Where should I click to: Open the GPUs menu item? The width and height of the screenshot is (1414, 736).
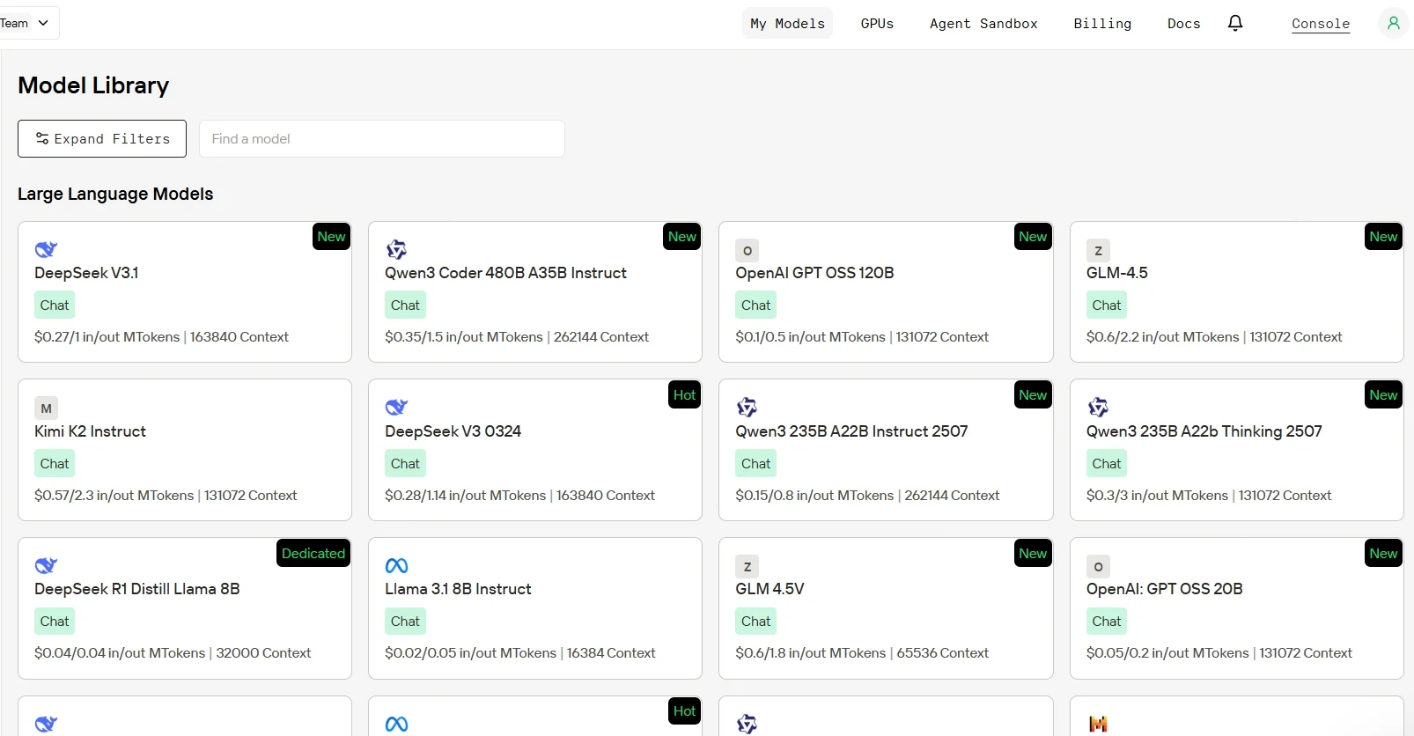pos(877,24)
